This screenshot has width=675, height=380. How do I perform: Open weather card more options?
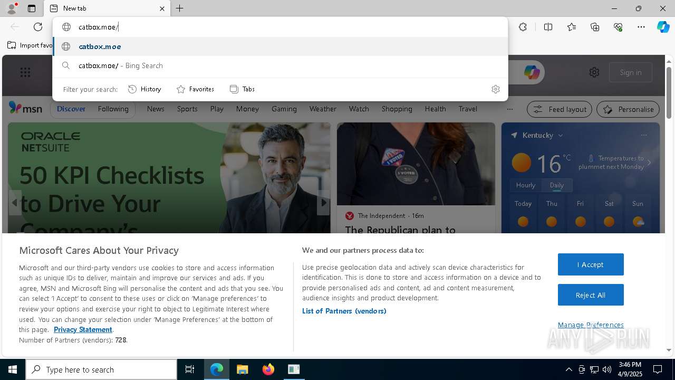[643, 135]
